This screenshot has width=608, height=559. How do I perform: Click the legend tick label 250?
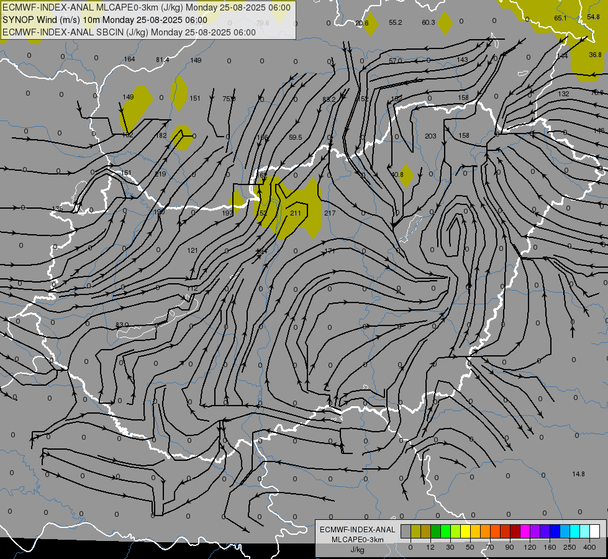click(569, 547)
